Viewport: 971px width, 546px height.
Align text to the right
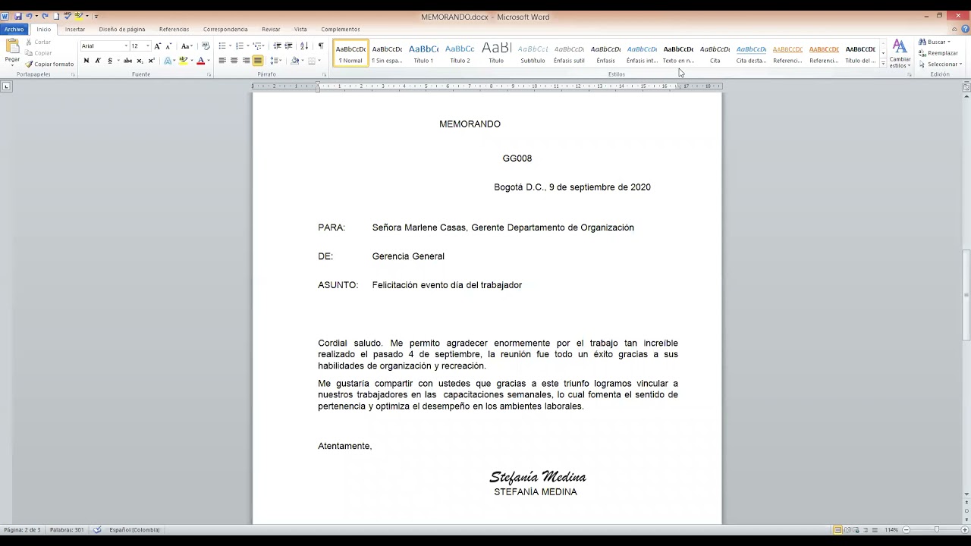246,61
